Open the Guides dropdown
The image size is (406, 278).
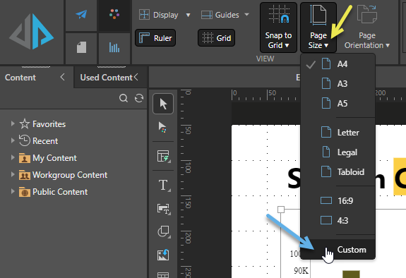[x=225, y=15]
